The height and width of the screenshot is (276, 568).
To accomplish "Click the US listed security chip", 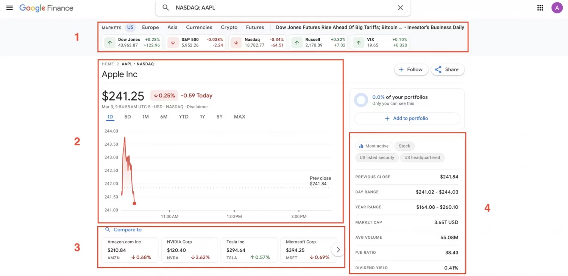I will pyautogui.click(x=377, y=157).
